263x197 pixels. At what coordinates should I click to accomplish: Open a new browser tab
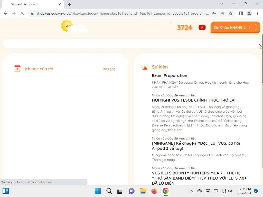[x=69, y=4]
